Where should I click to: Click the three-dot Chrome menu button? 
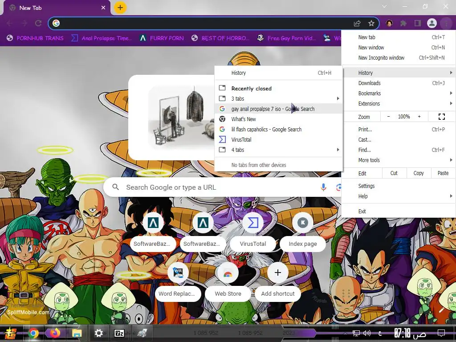(x=446, y=23)
